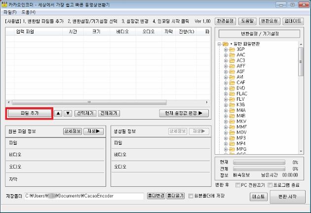The height and width of the screenshot is (213, 311).
Task: Select the M4A folder icon
Action: (232, 110)
